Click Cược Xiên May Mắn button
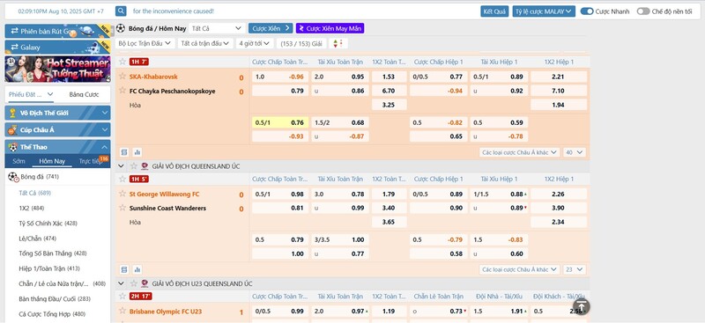The width and height of the screenshot is (705, 323). [330, 28]
